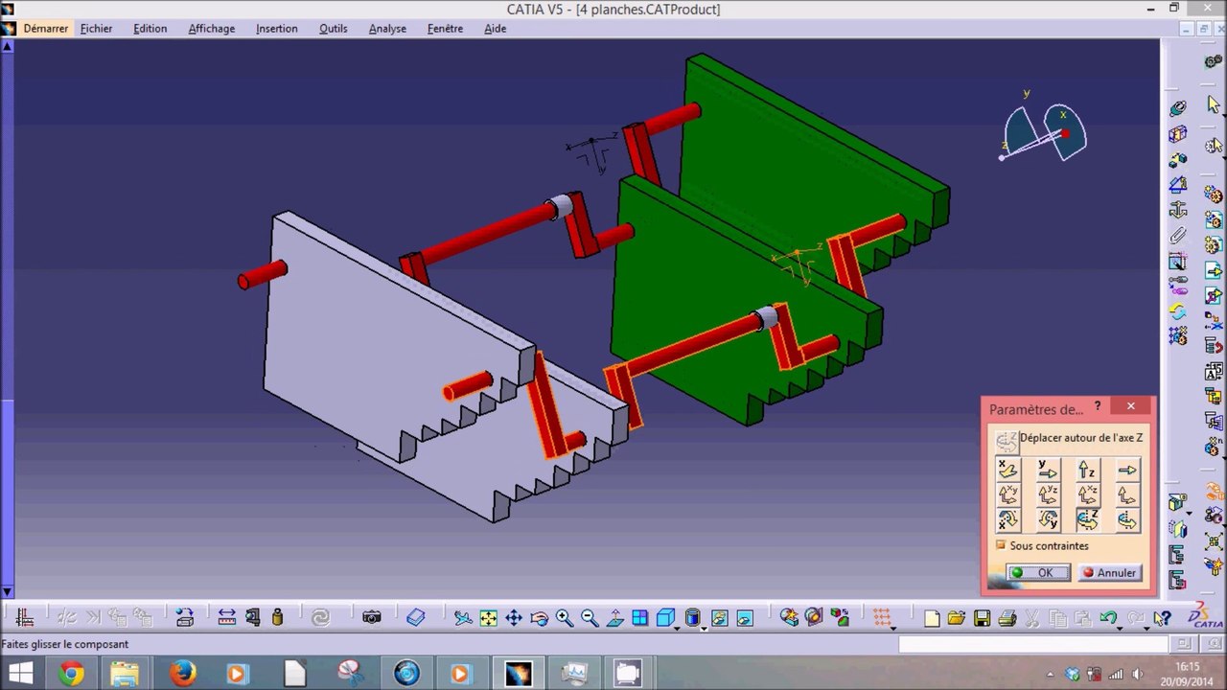Click the Save diskette icon
The height and width of the screenshot is (690, 1227).
982,618
